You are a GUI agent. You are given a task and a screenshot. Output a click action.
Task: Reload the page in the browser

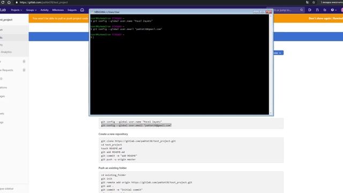click(3, 2)
